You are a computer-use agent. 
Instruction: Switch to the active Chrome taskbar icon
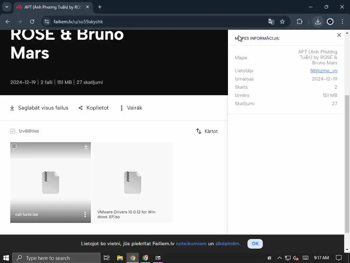click(133, 258)
